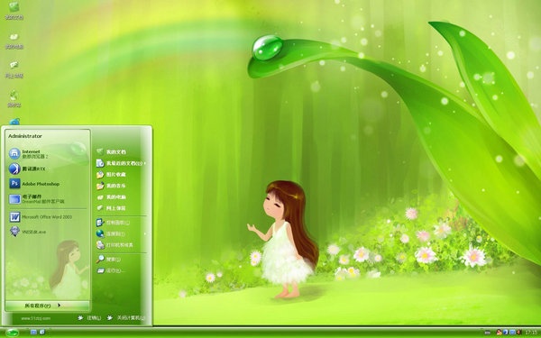Launch 腾讯通RTX from Start menu

[x=27, y=169]
